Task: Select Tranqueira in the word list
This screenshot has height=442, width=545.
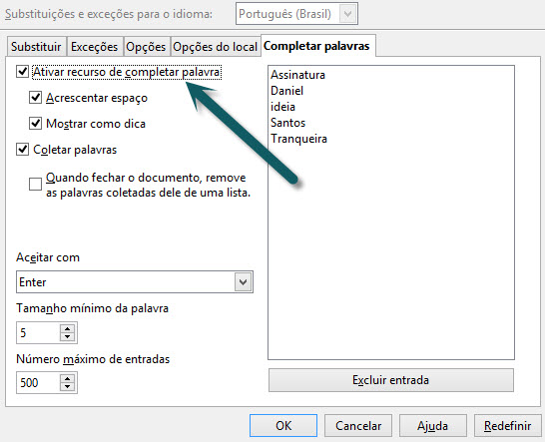Action: click(x=298, y=139)
